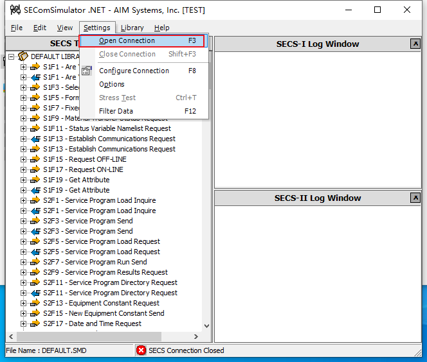
Task: Expand S1F15 Request OFF-LINE node
Action: coord(23,159)
